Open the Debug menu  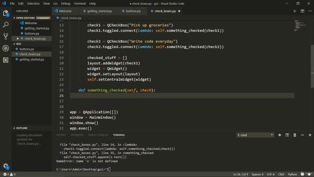(x=65, y=3)
